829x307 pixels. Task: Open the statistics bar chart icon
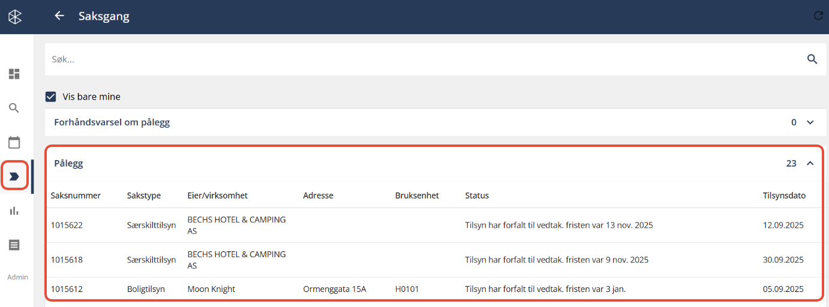click(x=14, y=210)
